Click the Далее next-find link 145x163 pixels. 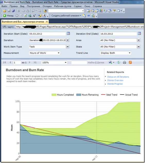(x=101, y=62)
